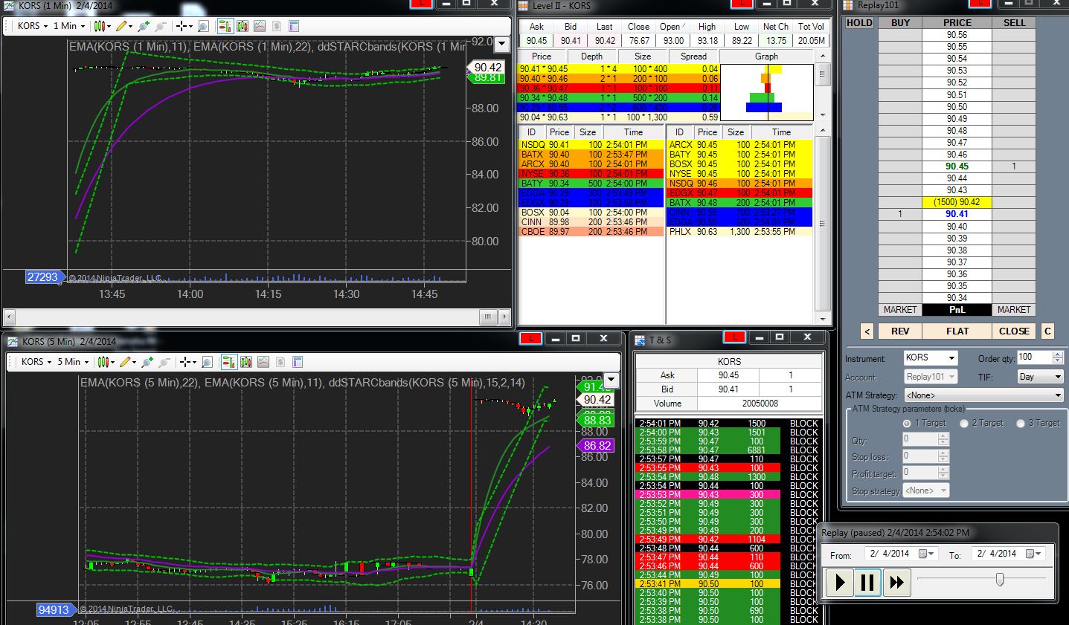Screen dimensions: 1069x625
Task: Open KORS instrument dropdown in 1 Min chart
Action: (x=33, y=26)
